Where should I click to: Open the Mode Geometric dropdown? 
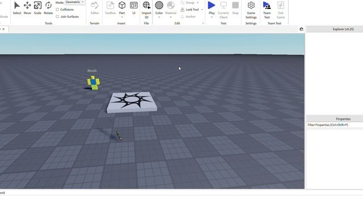(x=75, y=2)
